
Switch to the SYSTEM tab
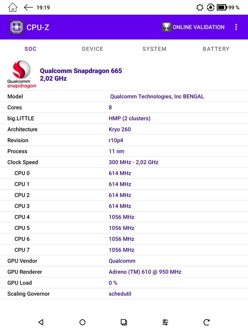coord(154,49)
